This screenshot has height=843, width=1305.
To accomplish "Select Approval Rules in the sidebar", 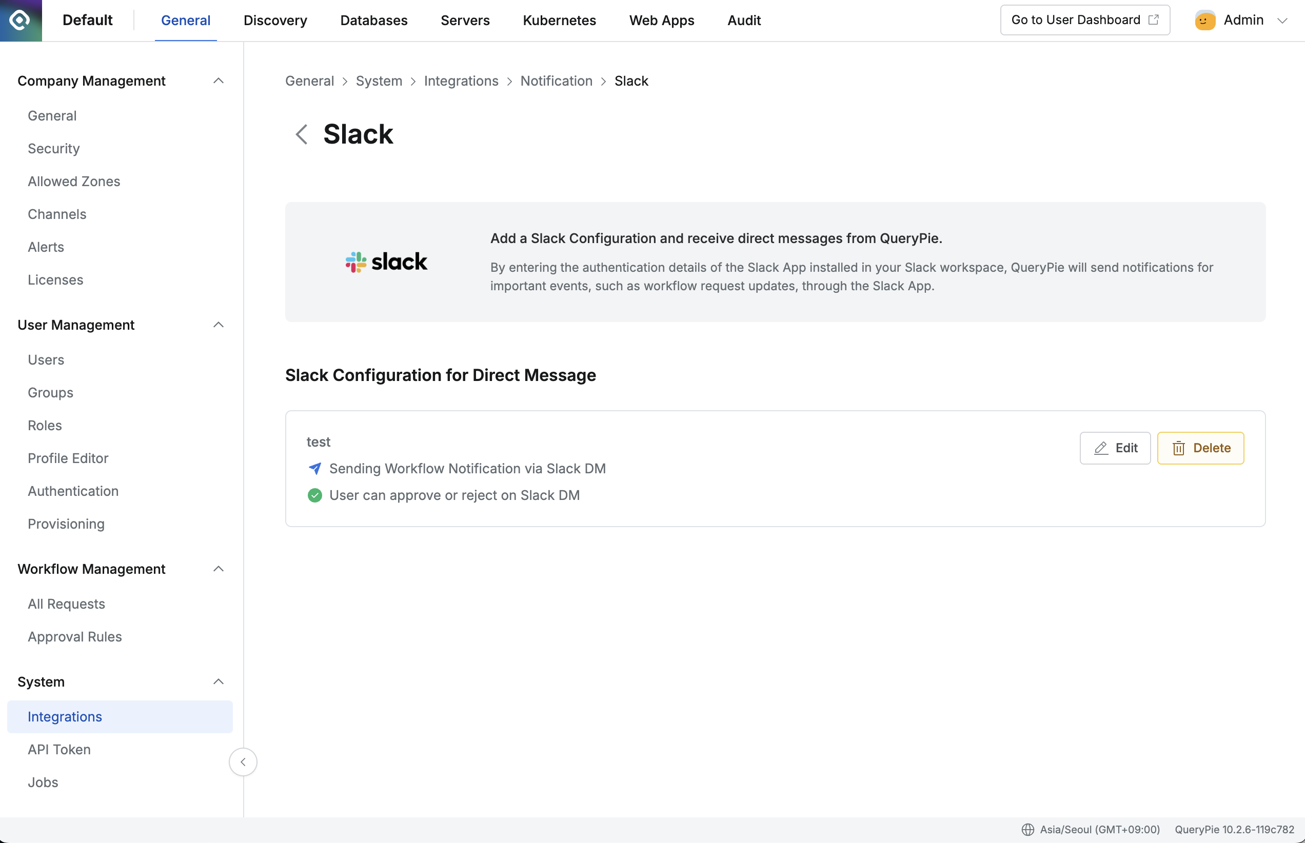I will click(x=74, y=637).
